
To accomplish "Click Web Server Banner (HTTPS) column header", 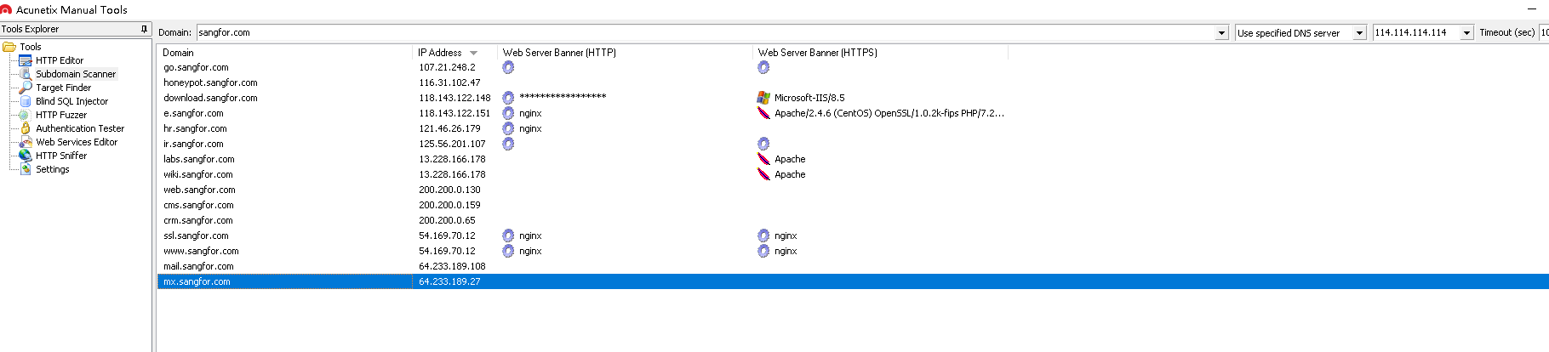I will pyautogui.click(x=880, y=53).
